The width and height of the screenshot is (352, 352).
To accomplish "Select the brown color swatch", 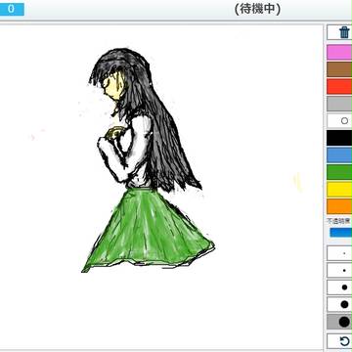I will click(339, 69).
